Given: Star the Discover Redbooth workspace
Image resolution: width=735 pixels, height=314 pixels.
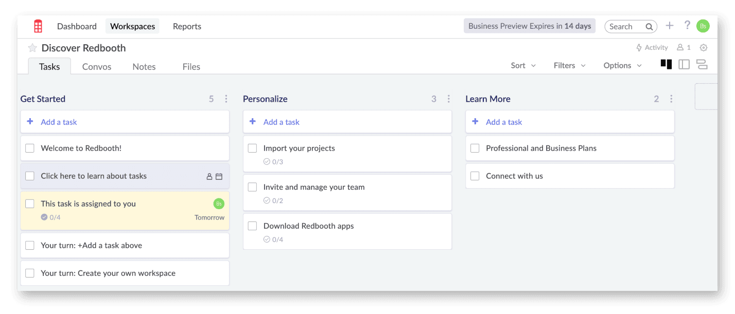Looking at the screenshot, I should click(x=32, y=48).
